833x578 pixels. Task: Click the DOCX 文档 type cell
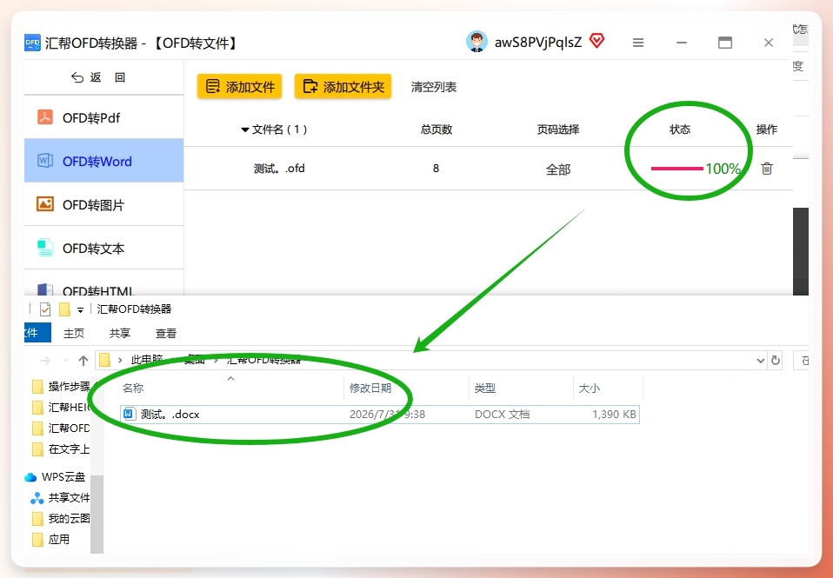click(502, 415)
